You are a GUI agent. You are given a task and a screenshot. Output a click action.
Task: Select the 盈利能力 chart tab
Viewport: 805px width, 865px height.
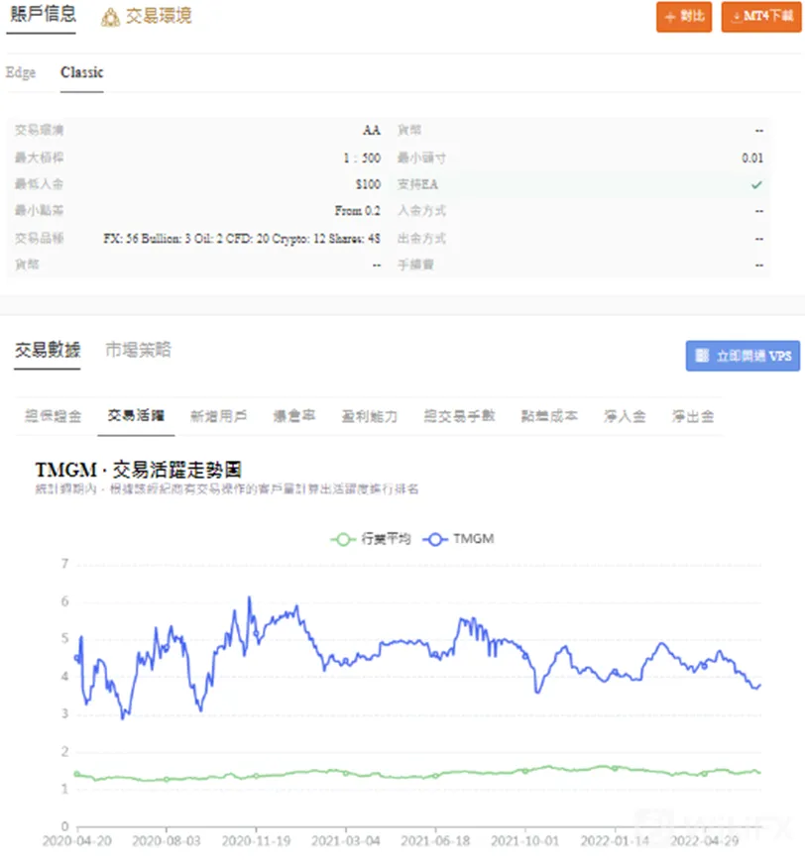(x=370, y=416)
